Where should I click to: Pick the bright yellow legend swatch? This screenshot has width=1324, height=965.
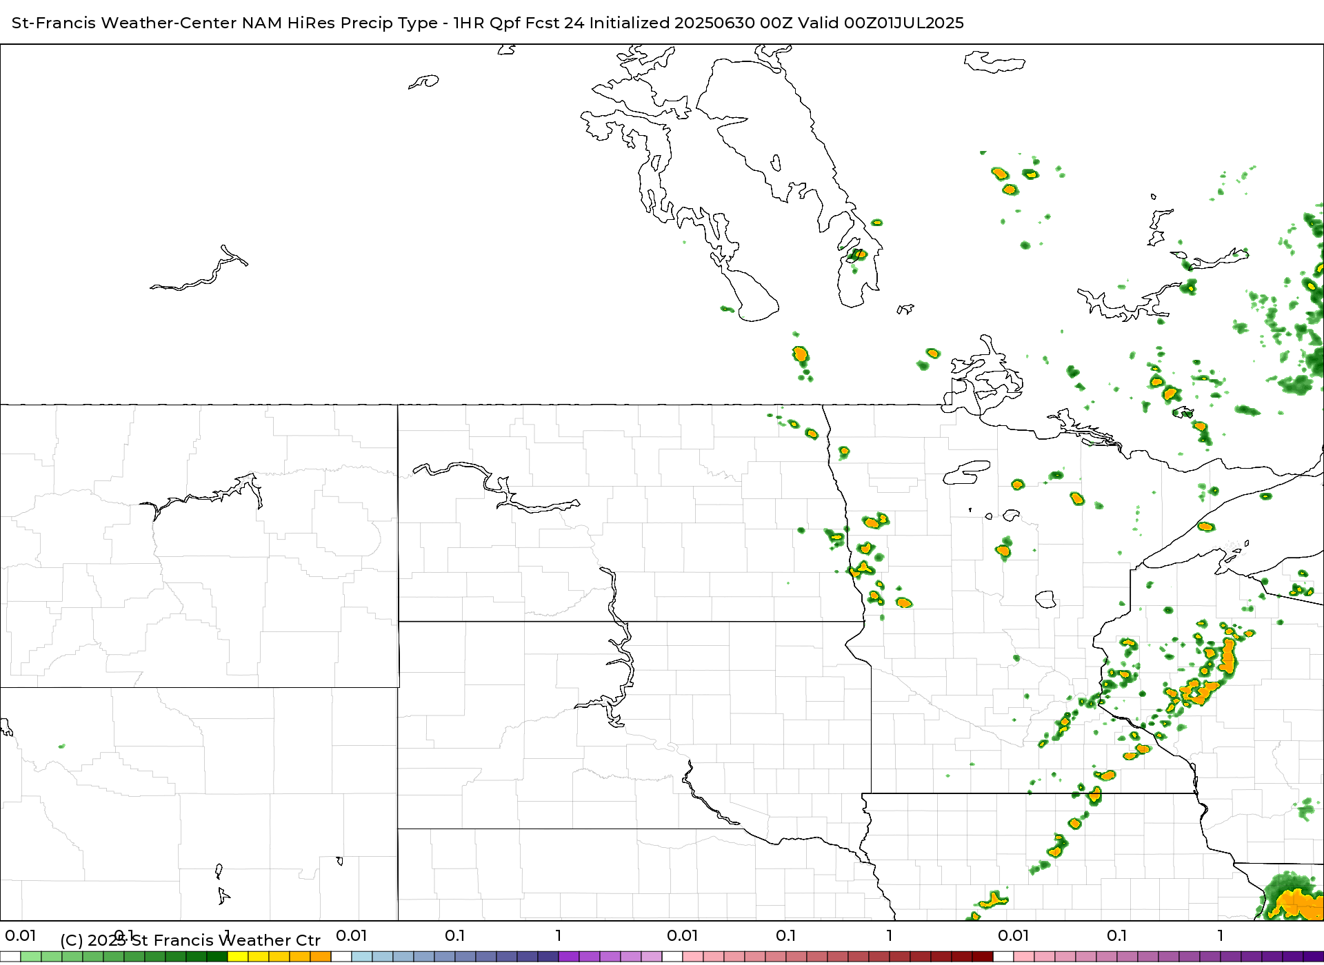click(x=238, y=957)
